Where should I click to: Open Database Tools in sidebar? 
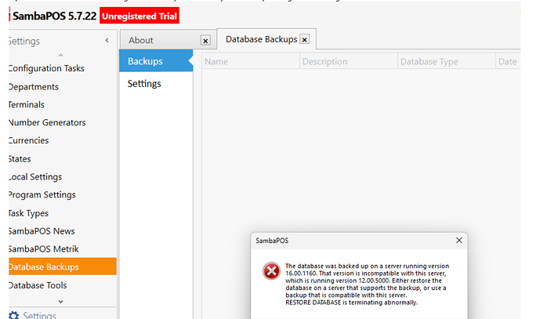(39, 285)
